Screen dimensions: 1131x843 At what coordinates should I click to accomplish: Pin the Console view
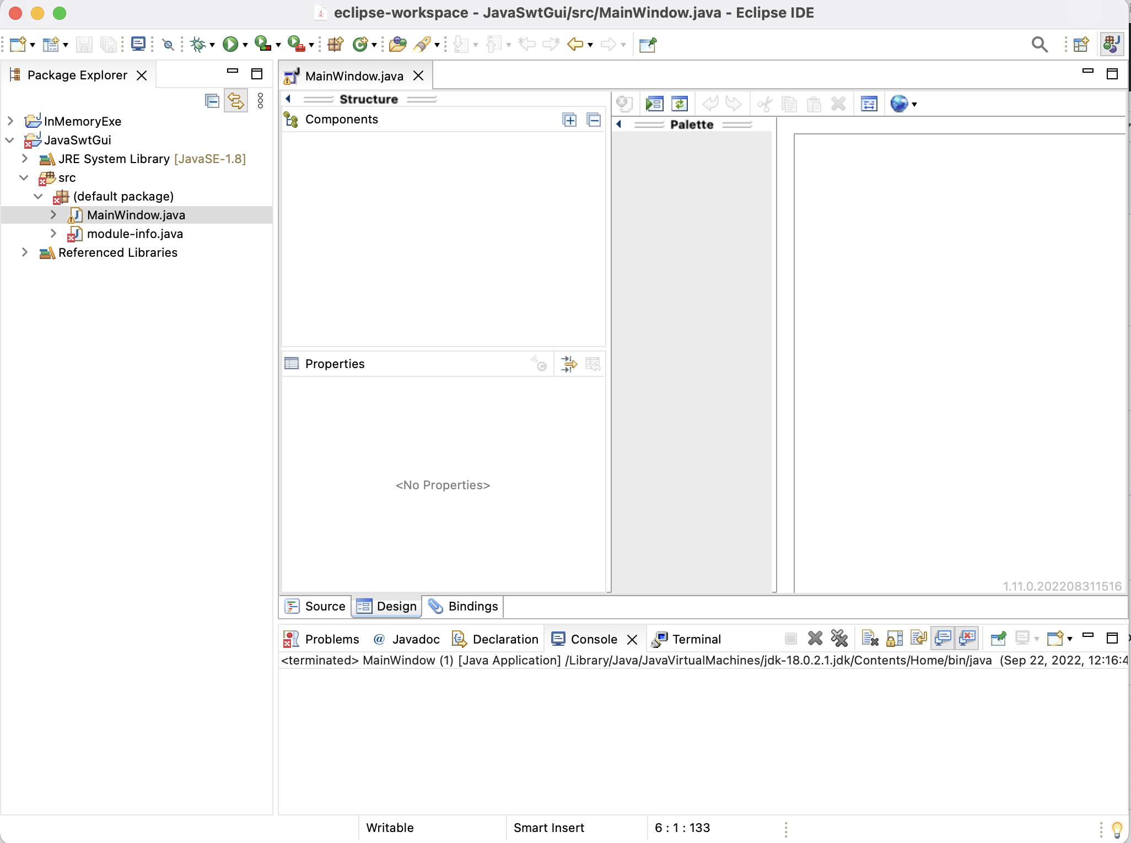click(x=999, y=639)
